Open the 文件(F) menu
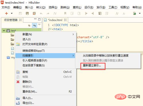Screen dimensions: 143x106 [x=6, y=7]
